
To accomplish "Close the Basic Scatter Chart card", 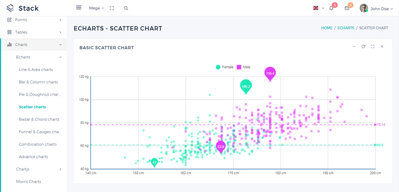I will click(382, 46).
